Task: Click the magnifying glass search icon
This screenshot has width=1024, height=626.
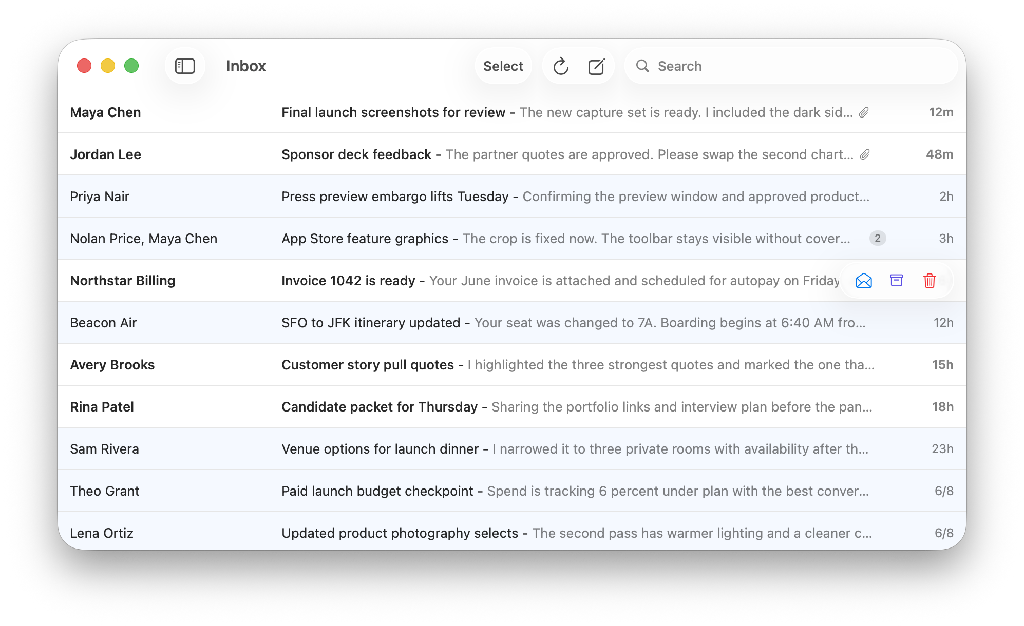Action: coord(642,66)
